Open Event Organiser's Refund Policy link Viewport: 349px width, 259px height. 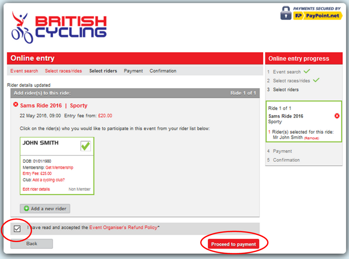pyautogui.click(x=124, y=227)
